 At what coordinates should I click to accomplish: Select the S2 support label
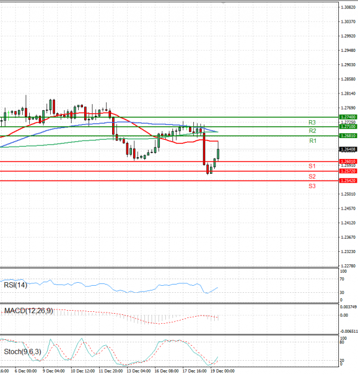[x=312, y=177]
